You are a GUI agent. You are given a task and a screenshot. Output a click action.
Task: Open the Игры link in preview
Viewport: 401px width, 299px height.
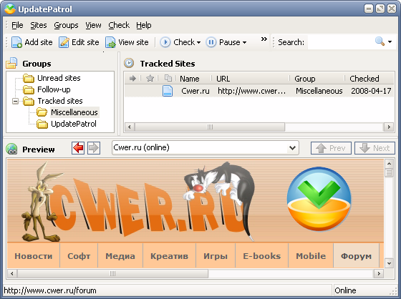216,256
